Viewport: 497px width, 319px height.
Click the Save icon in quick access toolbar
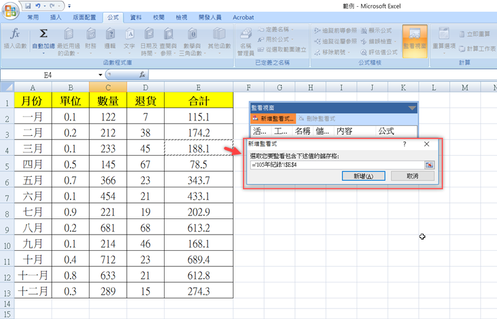(28, 5)
